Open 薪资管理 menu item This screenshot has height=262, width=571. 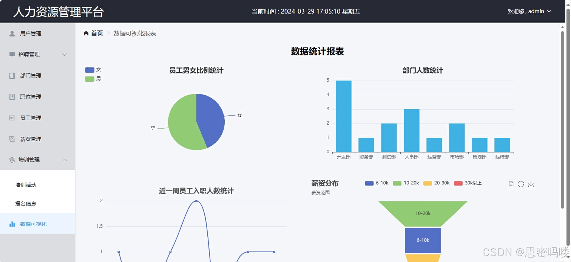37,139
